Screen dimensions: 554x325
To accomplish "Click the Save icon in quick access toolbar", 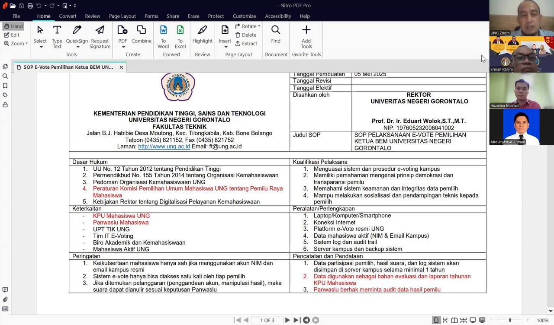I will point(21,6).
